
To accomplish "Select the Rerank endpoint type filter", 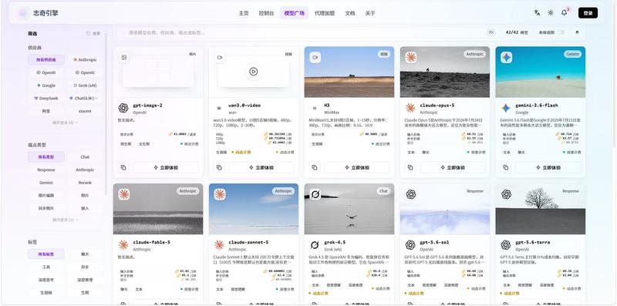I will (x=85, y=183).
